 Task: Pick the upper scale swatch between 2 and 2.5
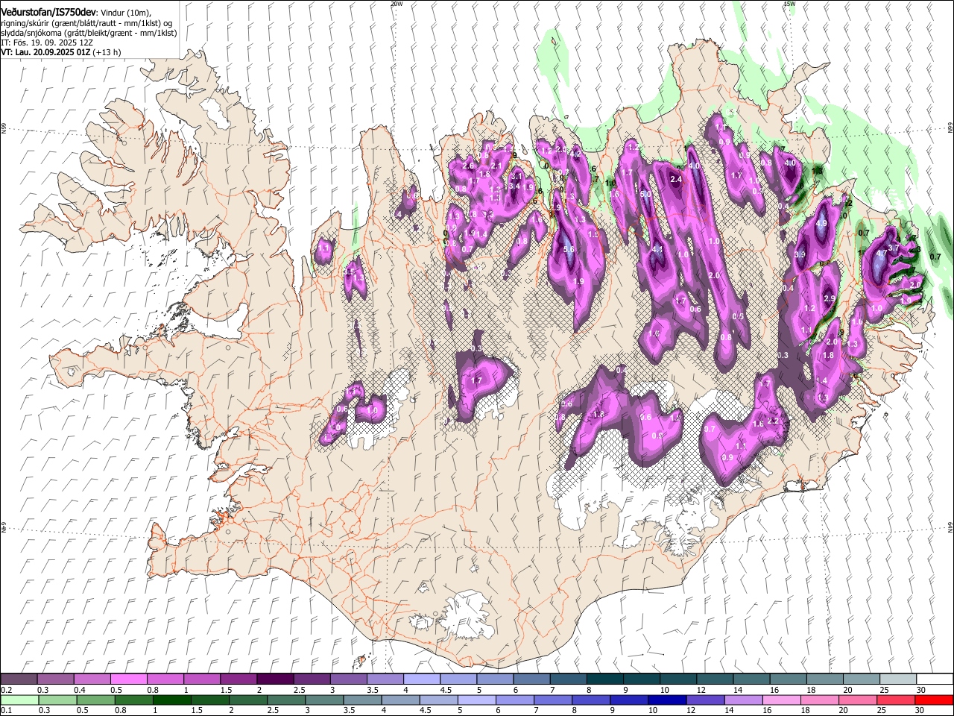click(x=274, y=679)
